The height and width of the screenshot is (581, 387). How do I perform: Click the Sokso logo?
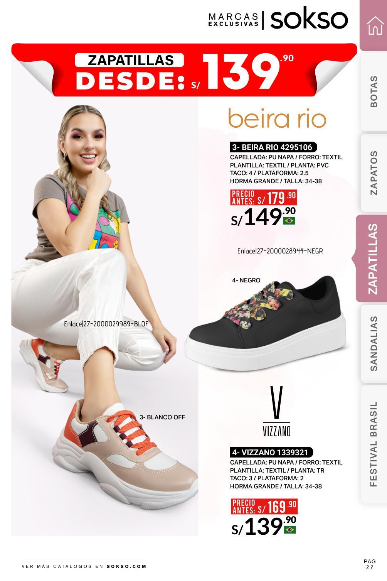click(309, 19)
